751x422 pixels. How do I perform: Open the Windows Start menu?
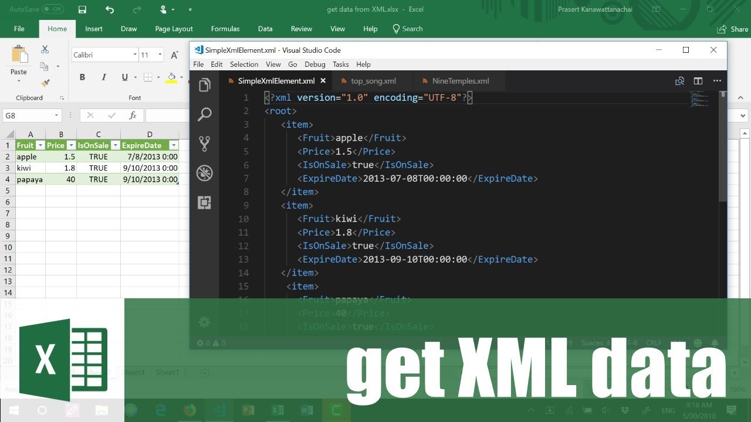[x=13, y=410]
